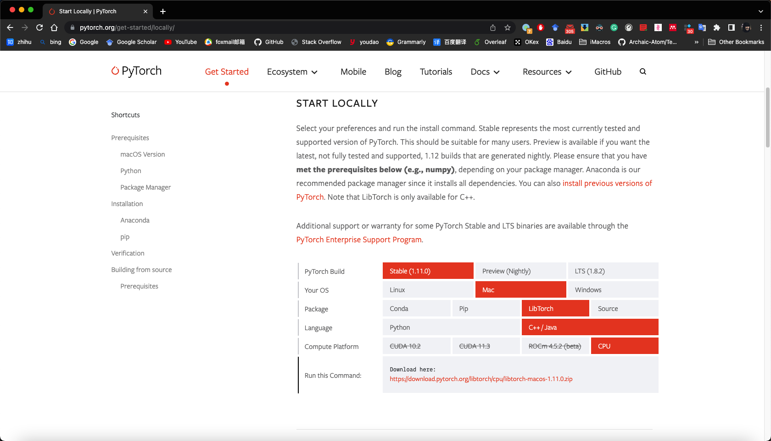
Task: Open the browser home page icon
Action: click(x=54, y=27)
